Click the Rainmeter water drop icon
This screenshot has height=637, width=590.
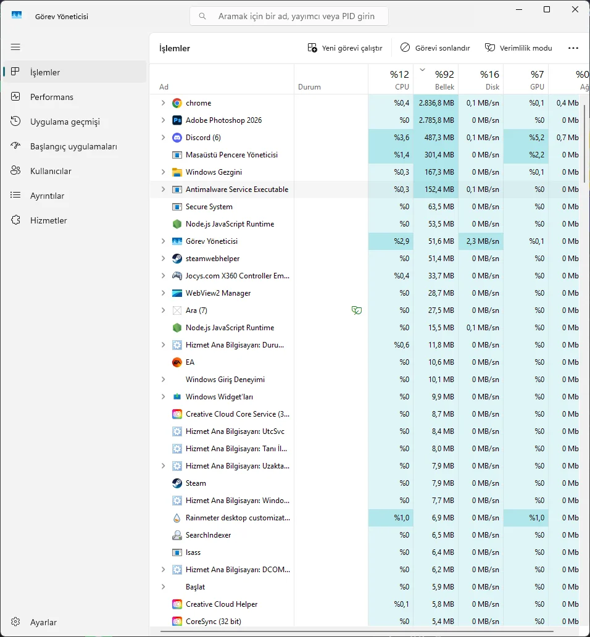[177, 518]
